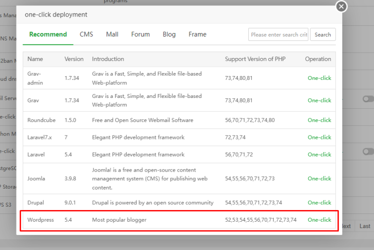Select the Laravel7.x name cell

click(x=39, y=137)
